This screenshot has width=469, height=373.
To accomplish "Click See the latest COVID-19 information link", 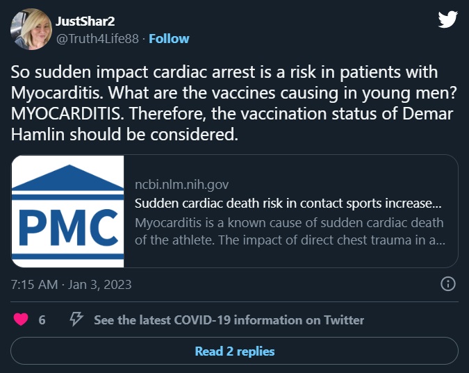I will pos(229,320).
